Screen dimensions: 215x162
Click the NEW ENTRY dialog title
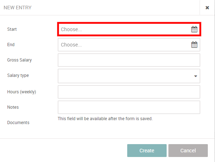pyautogui.click(x=18, y=8)
